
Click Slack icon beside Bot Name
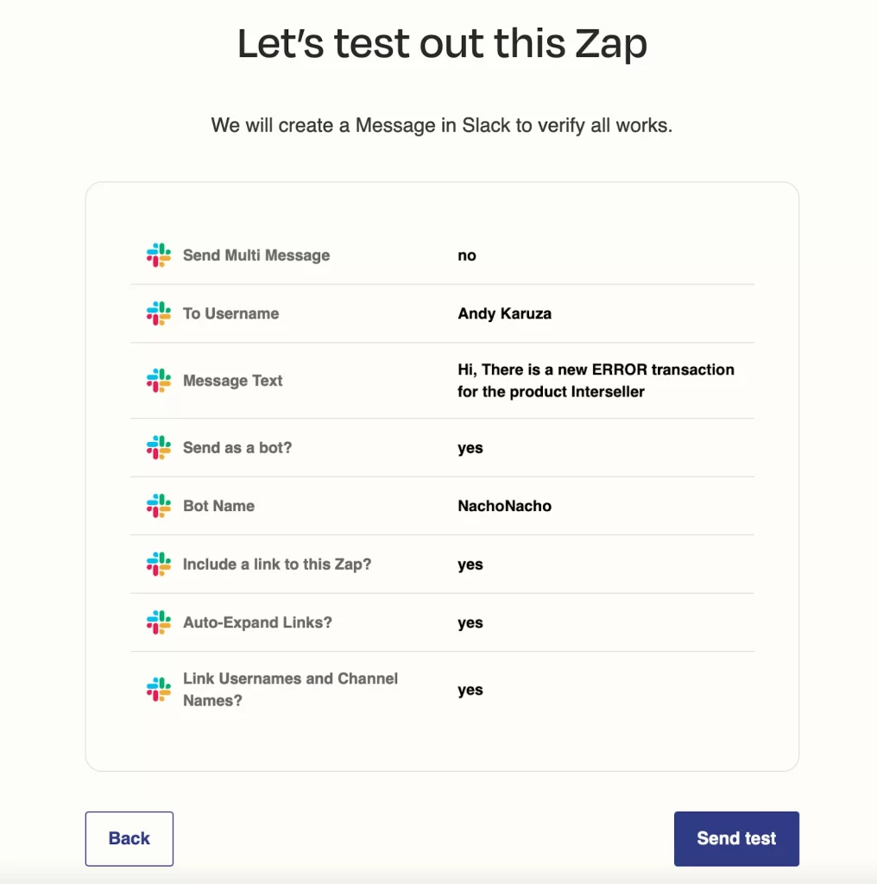tap(158, 506)
